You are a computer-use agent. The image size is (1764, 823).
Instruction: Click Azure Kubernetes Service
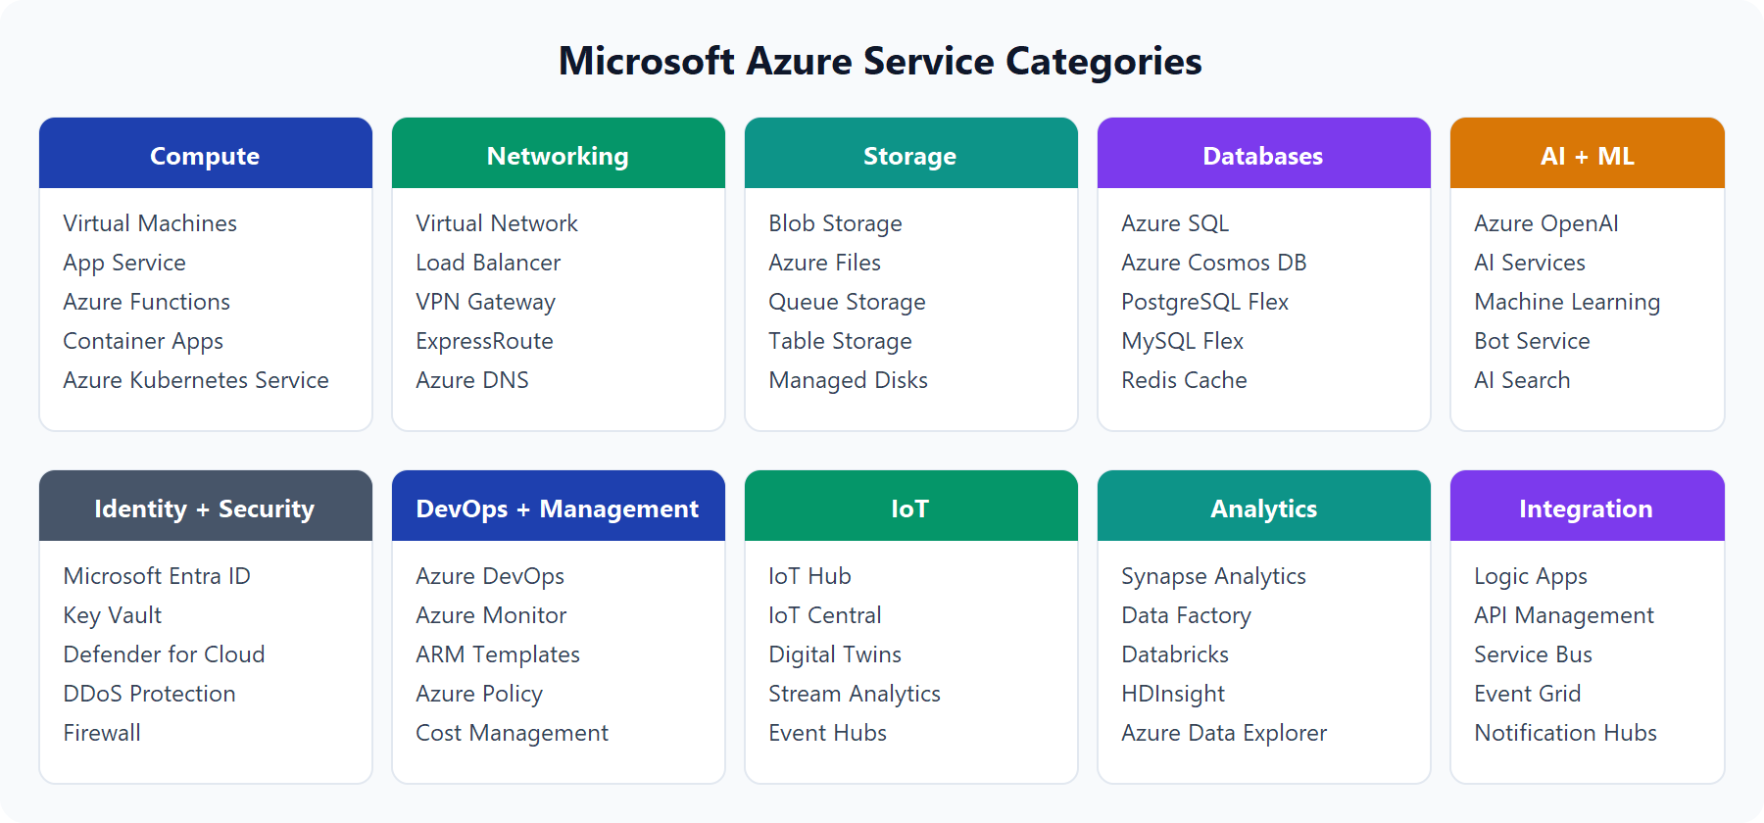(x=196, y=380)
